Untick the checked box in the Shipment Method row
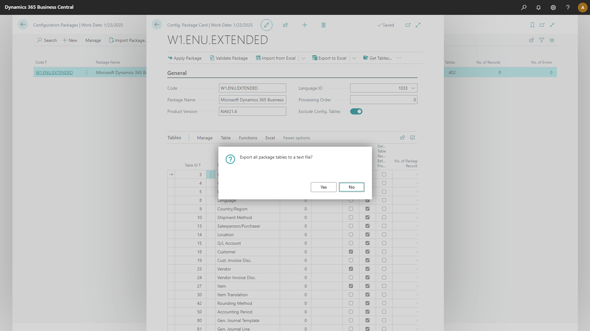590x331 pixels. [x=367, y=217]
